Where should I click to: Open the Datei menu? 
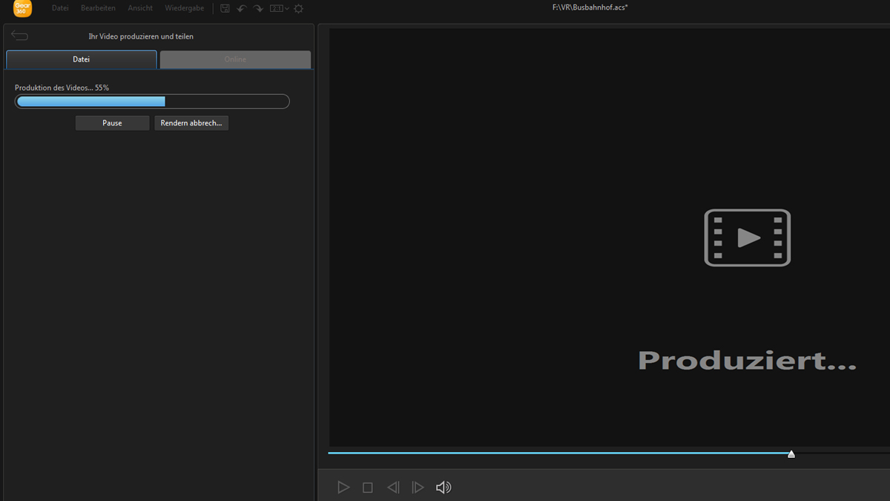[60, 8]
